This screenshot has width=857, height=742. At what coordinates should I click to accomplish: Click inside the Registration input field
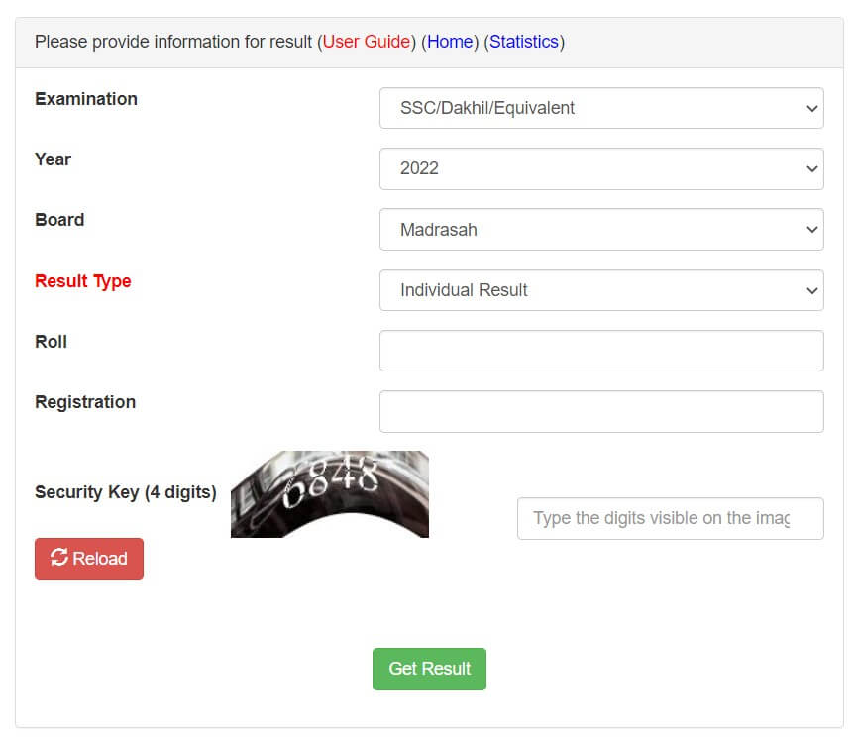(600, 411)
